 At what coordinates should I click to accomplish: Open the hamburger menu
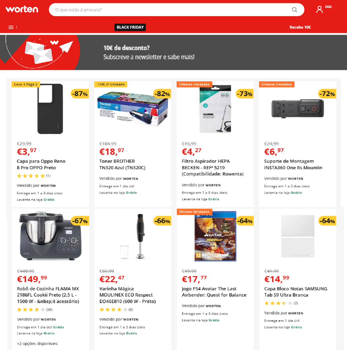point(11,27)
